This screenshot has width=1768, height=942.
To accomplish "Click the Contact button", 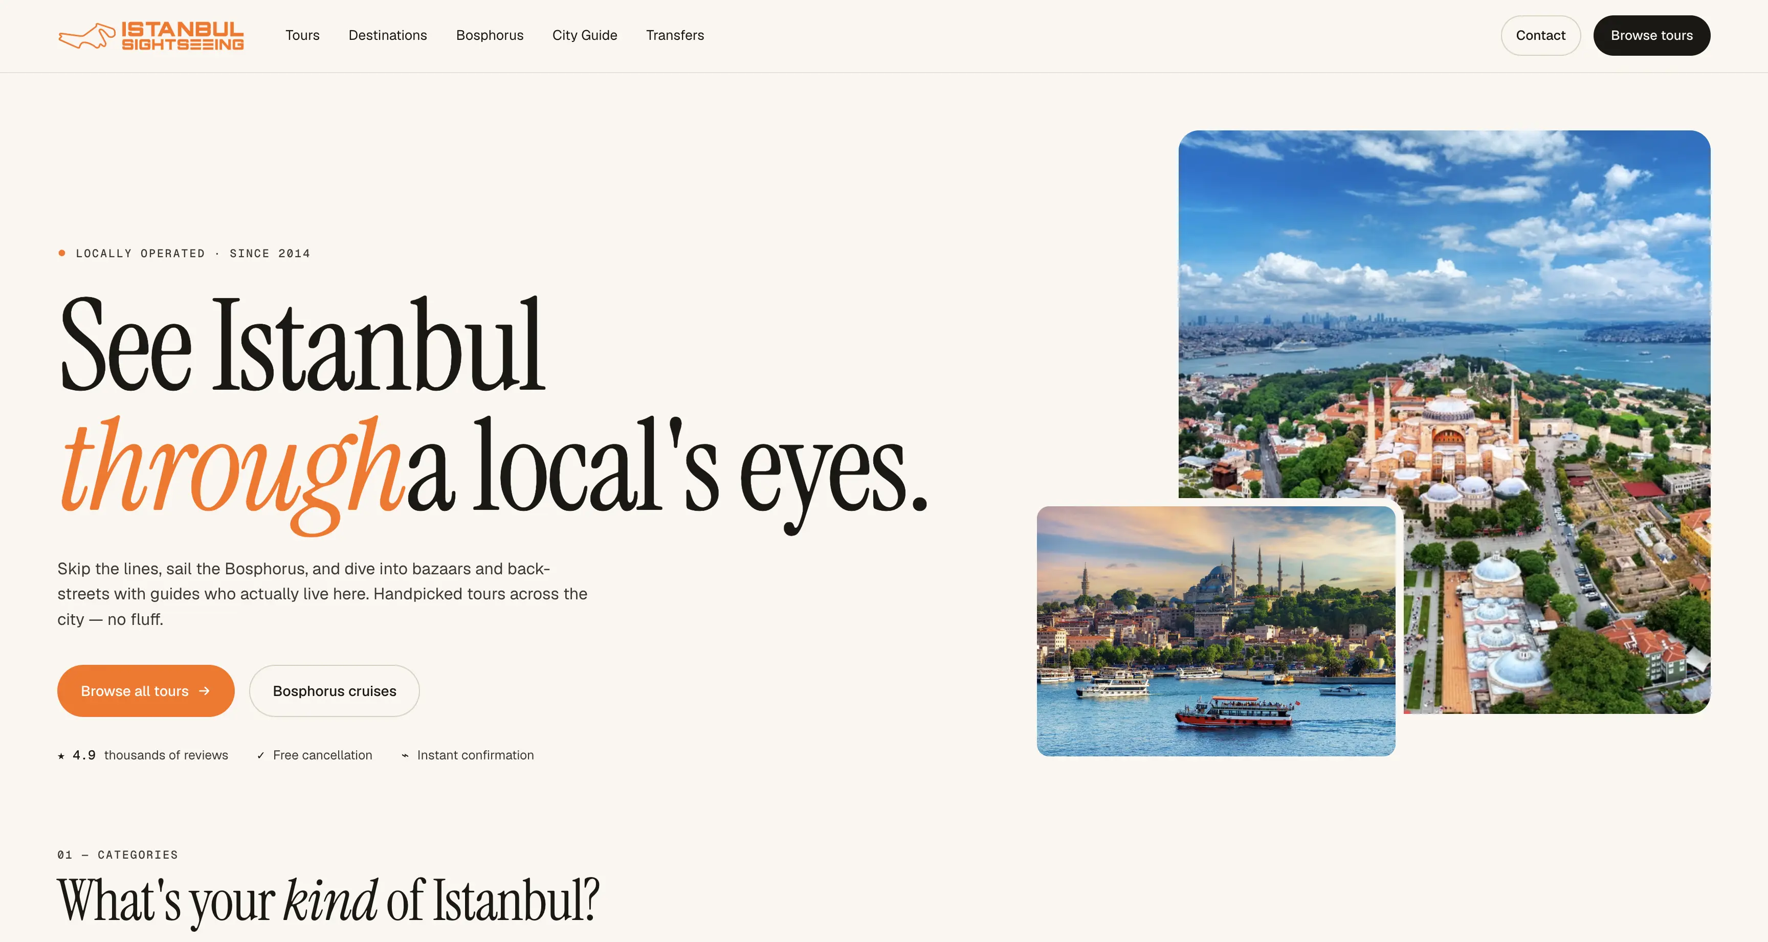I will coord(1540,36).
